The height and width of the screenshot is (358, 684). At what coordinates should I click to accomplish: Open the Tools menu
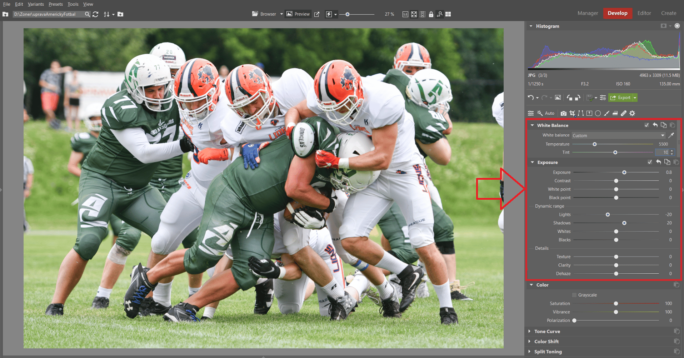point(73,4)
